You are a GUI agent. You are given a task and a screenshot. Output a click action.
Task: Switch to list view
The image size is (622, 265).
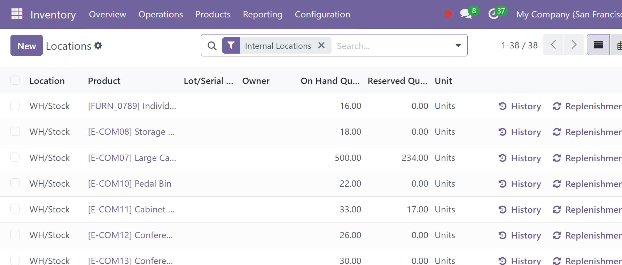coord(598,45)
